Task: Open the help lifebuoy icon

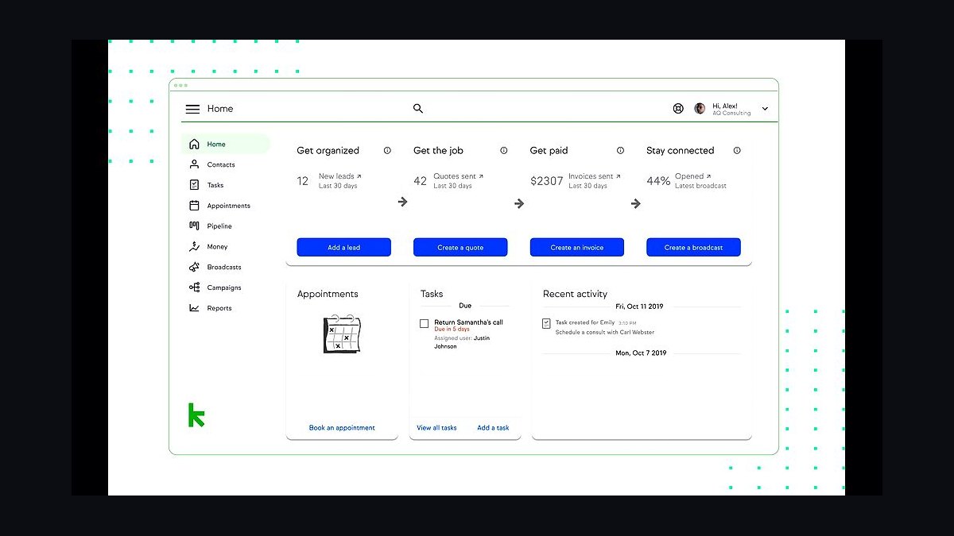Action: [x=678, y=109]
